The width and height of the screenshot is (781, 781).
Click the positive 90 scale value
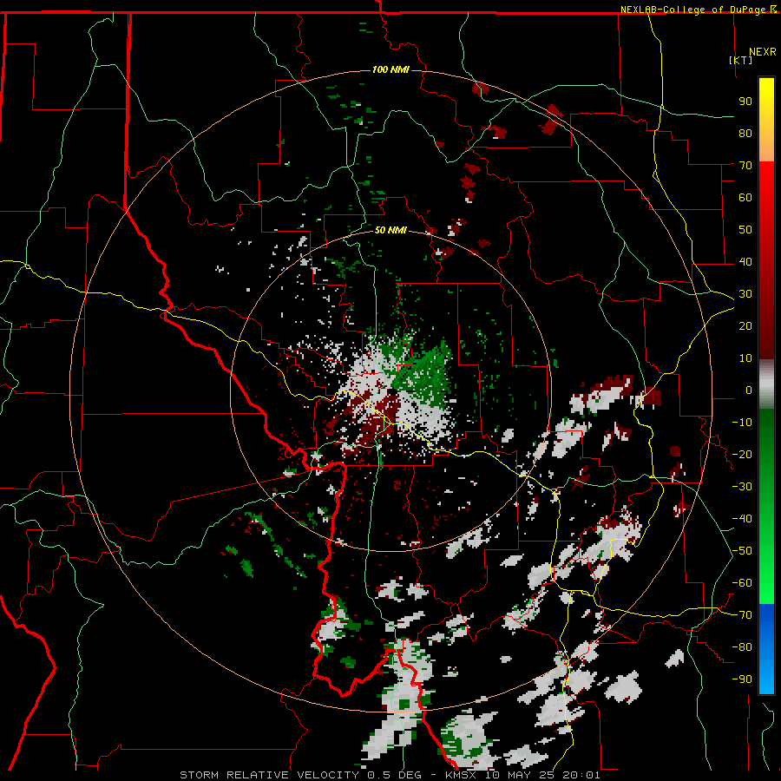(745, 102)
